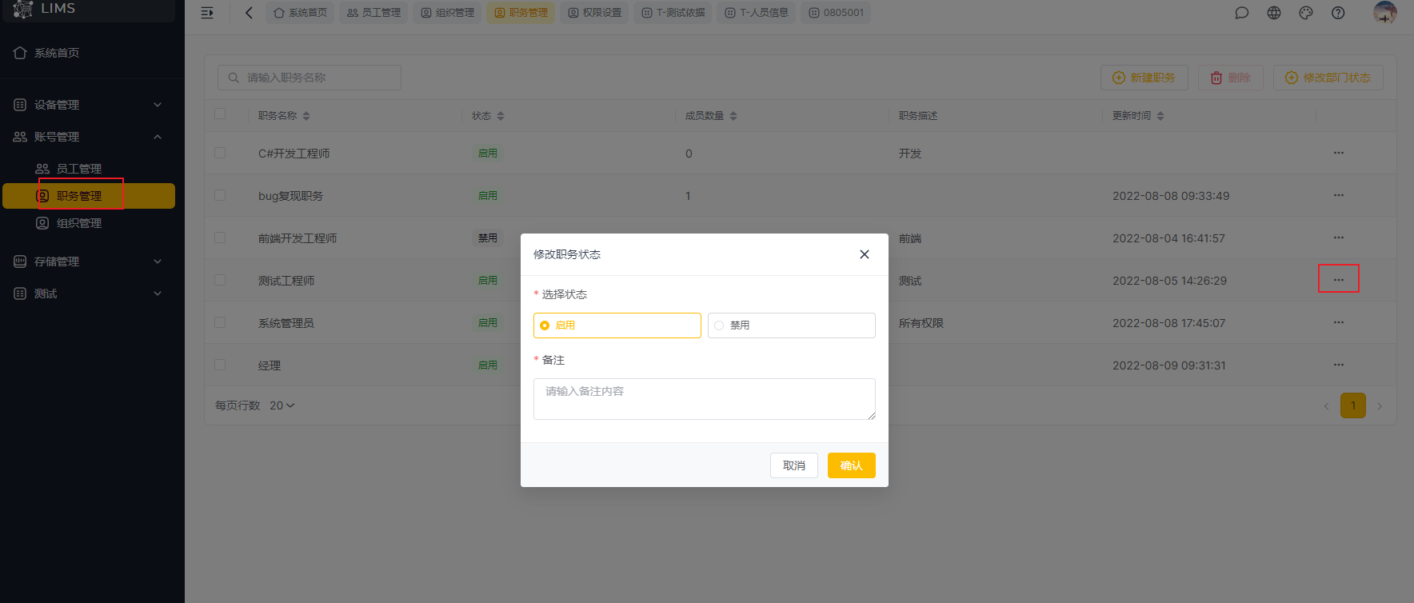1414x603 pixels.
Task: Sort by 状态 column arrows
Action: [501, 116]
